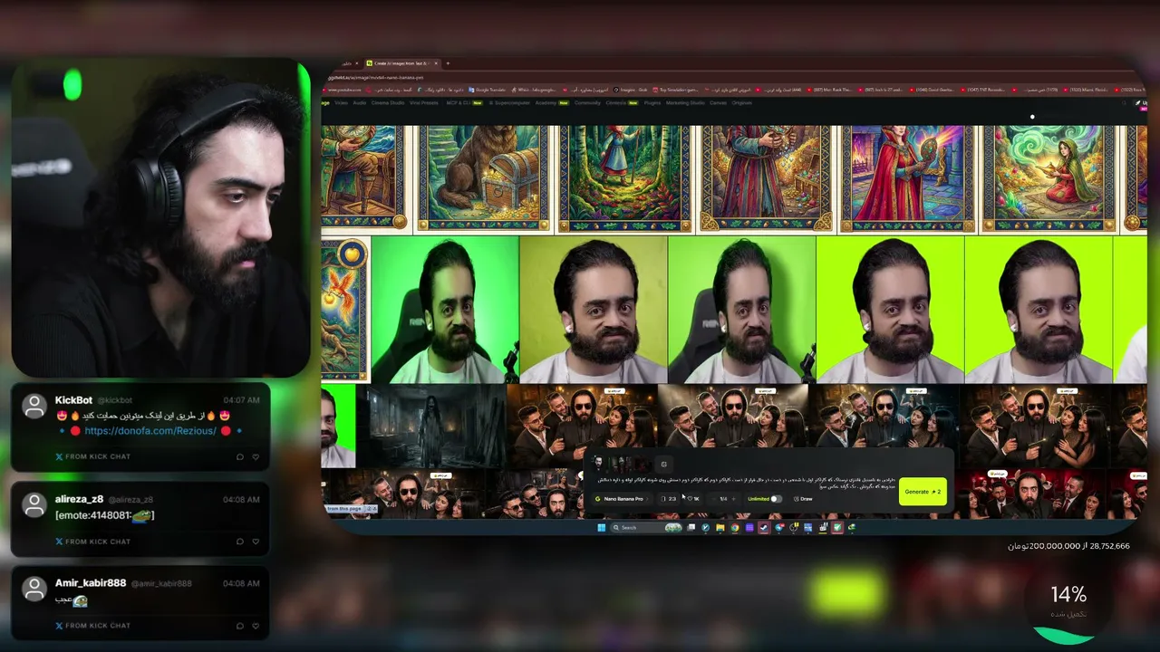Open the girl in forest image
Viewport: 1160px width, 652px height.
pyautogui.click(x=624, y=179)
